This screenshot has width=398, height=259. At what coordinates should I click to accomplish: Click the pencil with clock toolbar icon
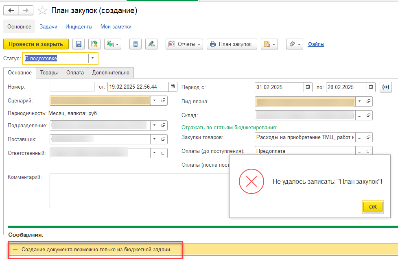(x=151, y=44)
